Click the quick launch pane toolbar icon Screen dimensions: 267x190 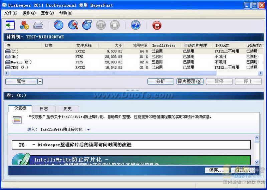10,25
